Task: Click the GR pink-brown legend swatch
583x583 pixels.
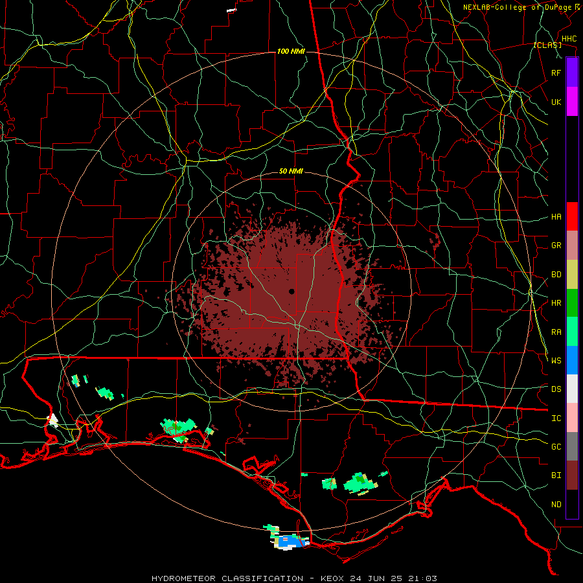Action: (x=572, y=246)
